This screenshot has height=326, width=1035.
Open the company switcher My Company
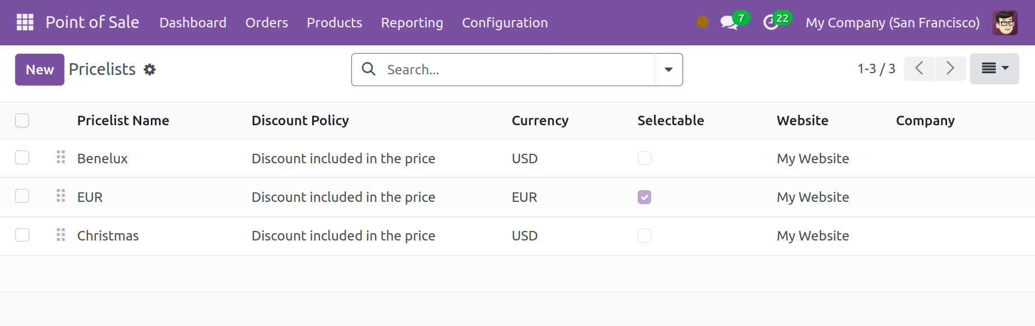pyautogui.click(x=892, y=22)
